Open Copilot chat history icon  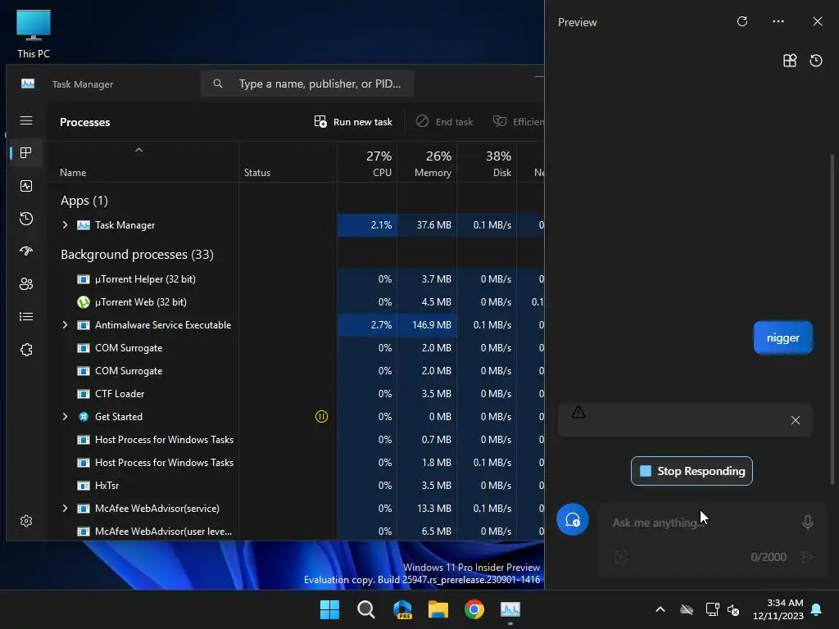tap(815, 61)
